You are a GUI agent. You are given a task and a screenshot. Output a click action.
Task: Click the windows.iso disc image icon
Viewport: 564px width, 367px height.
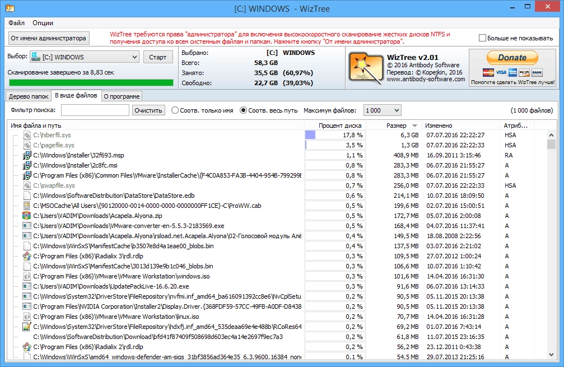(27, 276)
